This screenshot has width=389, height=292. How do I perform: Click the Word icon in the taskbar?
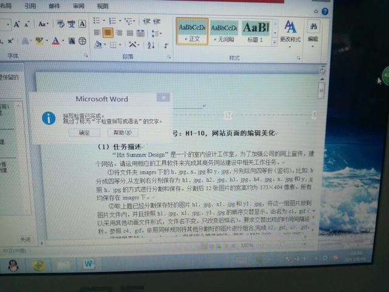point(88,263)
